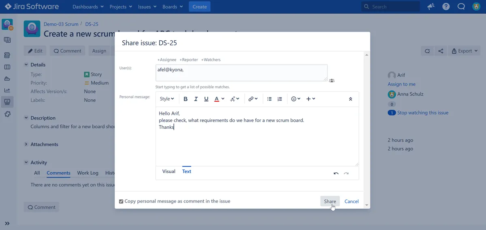Click the share issue icon
The height and width of the screenshot is (230, 486).
click(x=441, y=51)
